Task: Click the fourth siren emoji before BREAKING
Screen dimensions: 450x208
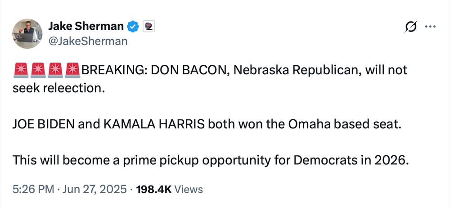Action: click(72, 71)
